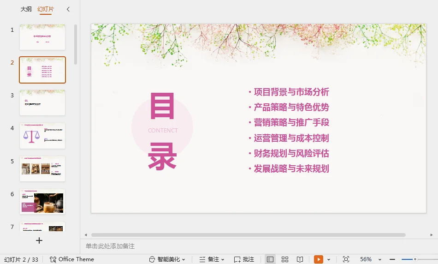438x264 pixels.
Task: Add a new slide with plus button
Action: [x=39, y=240]
